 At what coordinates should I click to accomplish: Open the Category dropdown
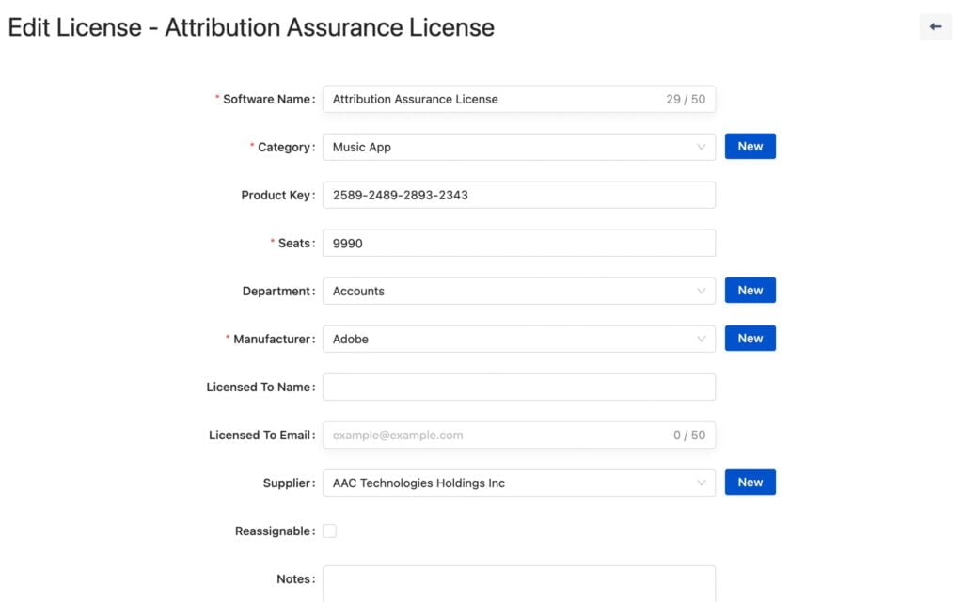[x=702, y=147]
